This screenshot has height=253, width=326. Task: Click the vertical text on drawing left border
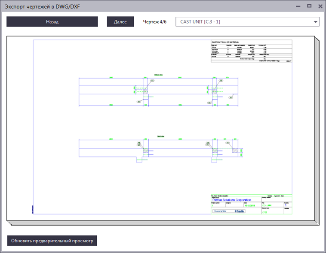point(33,209)
